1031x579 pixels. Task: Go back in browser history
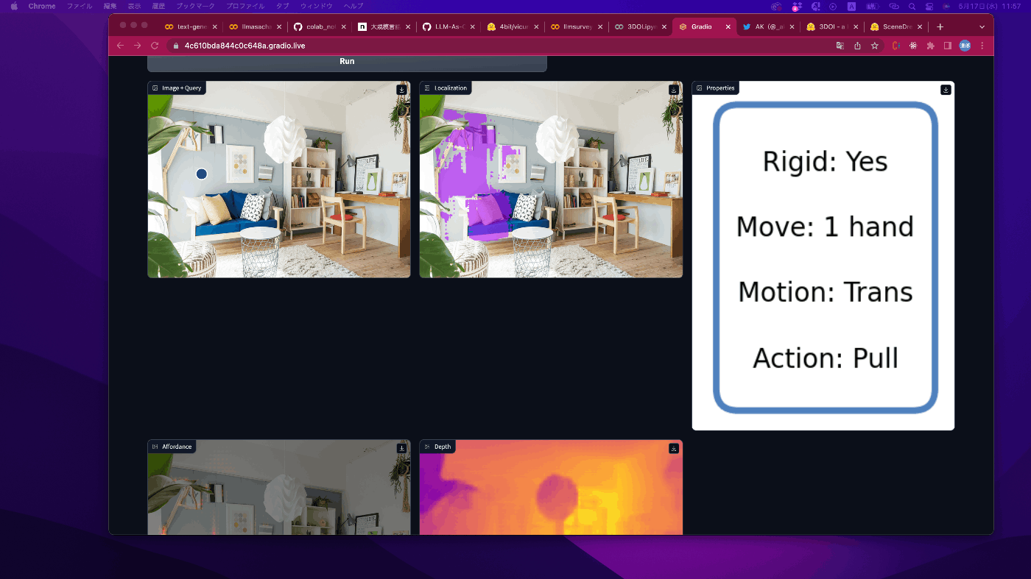coord(120,46)
